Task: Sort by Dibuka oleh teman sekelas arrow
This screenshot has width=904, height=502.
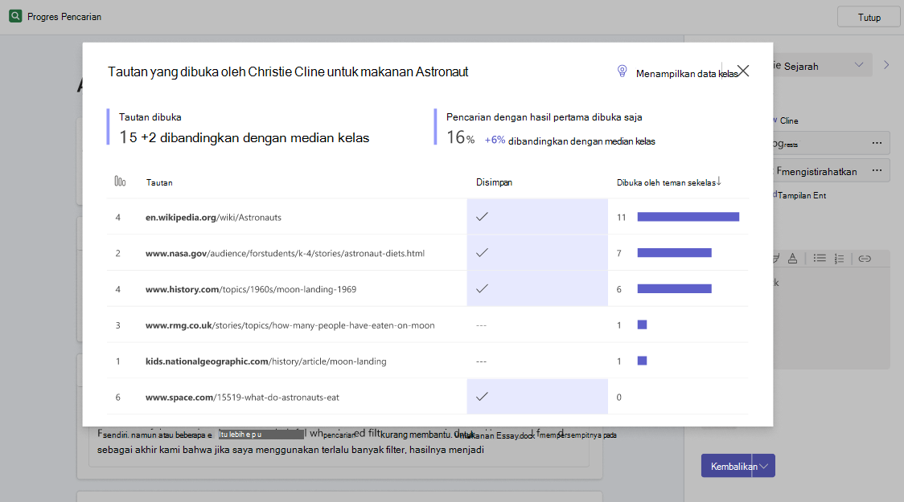Action: pyautogui.click(x=719, y=182)
